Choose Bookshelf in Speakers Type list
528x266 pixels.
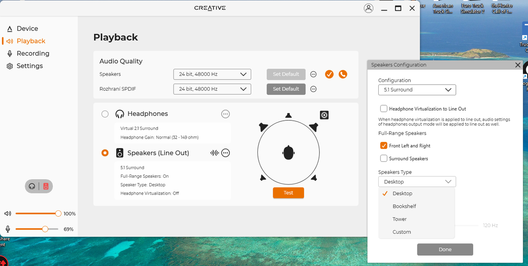[x=417, y=206]
